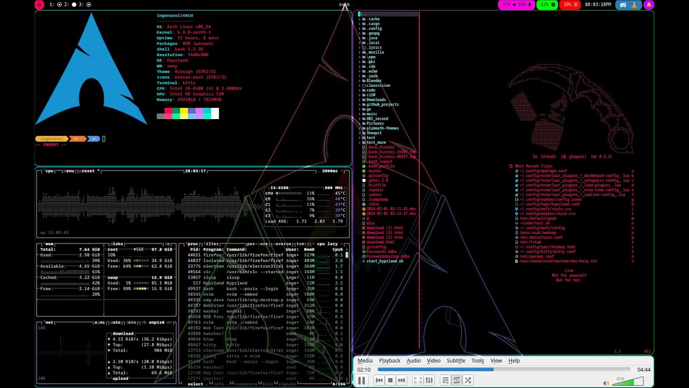Skip to previous track in VLC
The width and height of the screenshot is (689, 388).
[379, 380]
